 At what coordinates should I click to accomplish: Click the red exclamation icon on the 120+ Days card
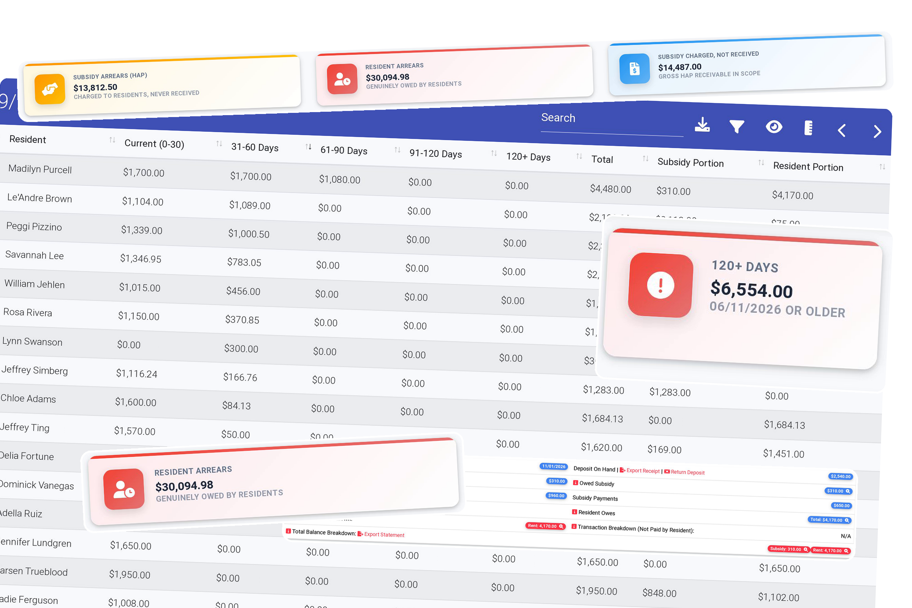[661, 285]
